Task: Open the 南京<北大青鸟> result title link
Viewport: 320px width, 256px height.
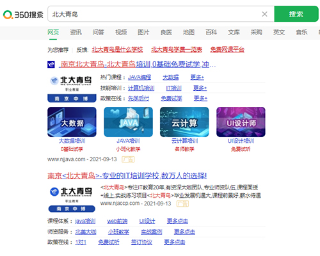Action: (127, 176)
